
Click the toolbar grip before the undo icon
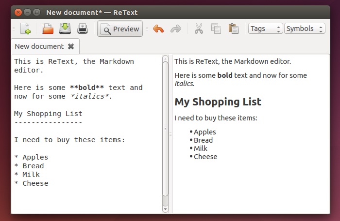(147, 29)
